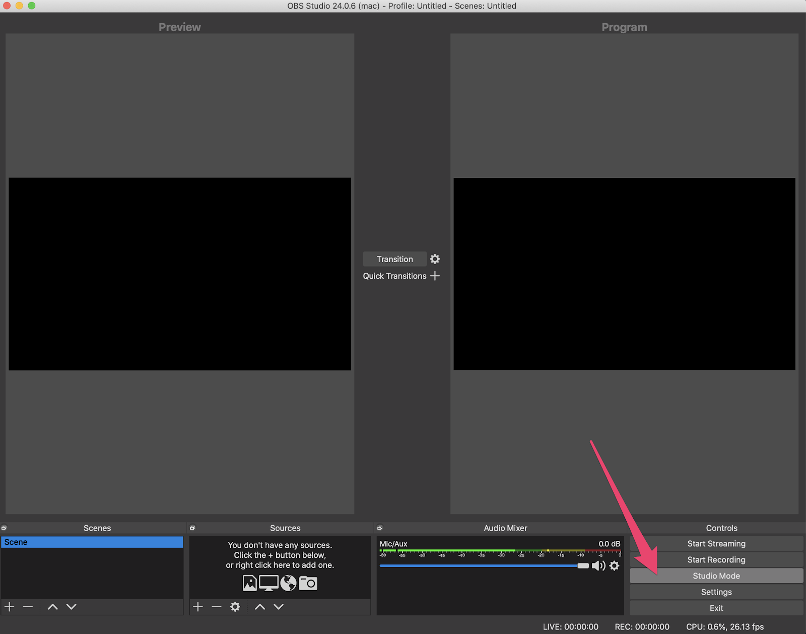Undock the Sources panel float icon

click(192, 528)
